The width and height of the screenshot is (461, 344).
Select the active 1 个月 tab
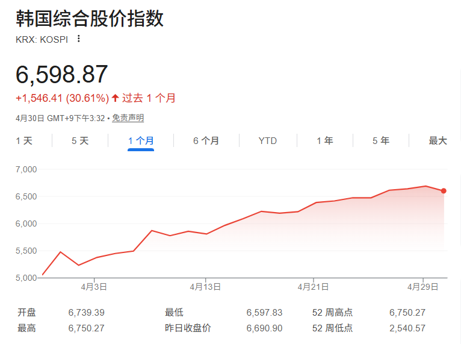point(141,140)
